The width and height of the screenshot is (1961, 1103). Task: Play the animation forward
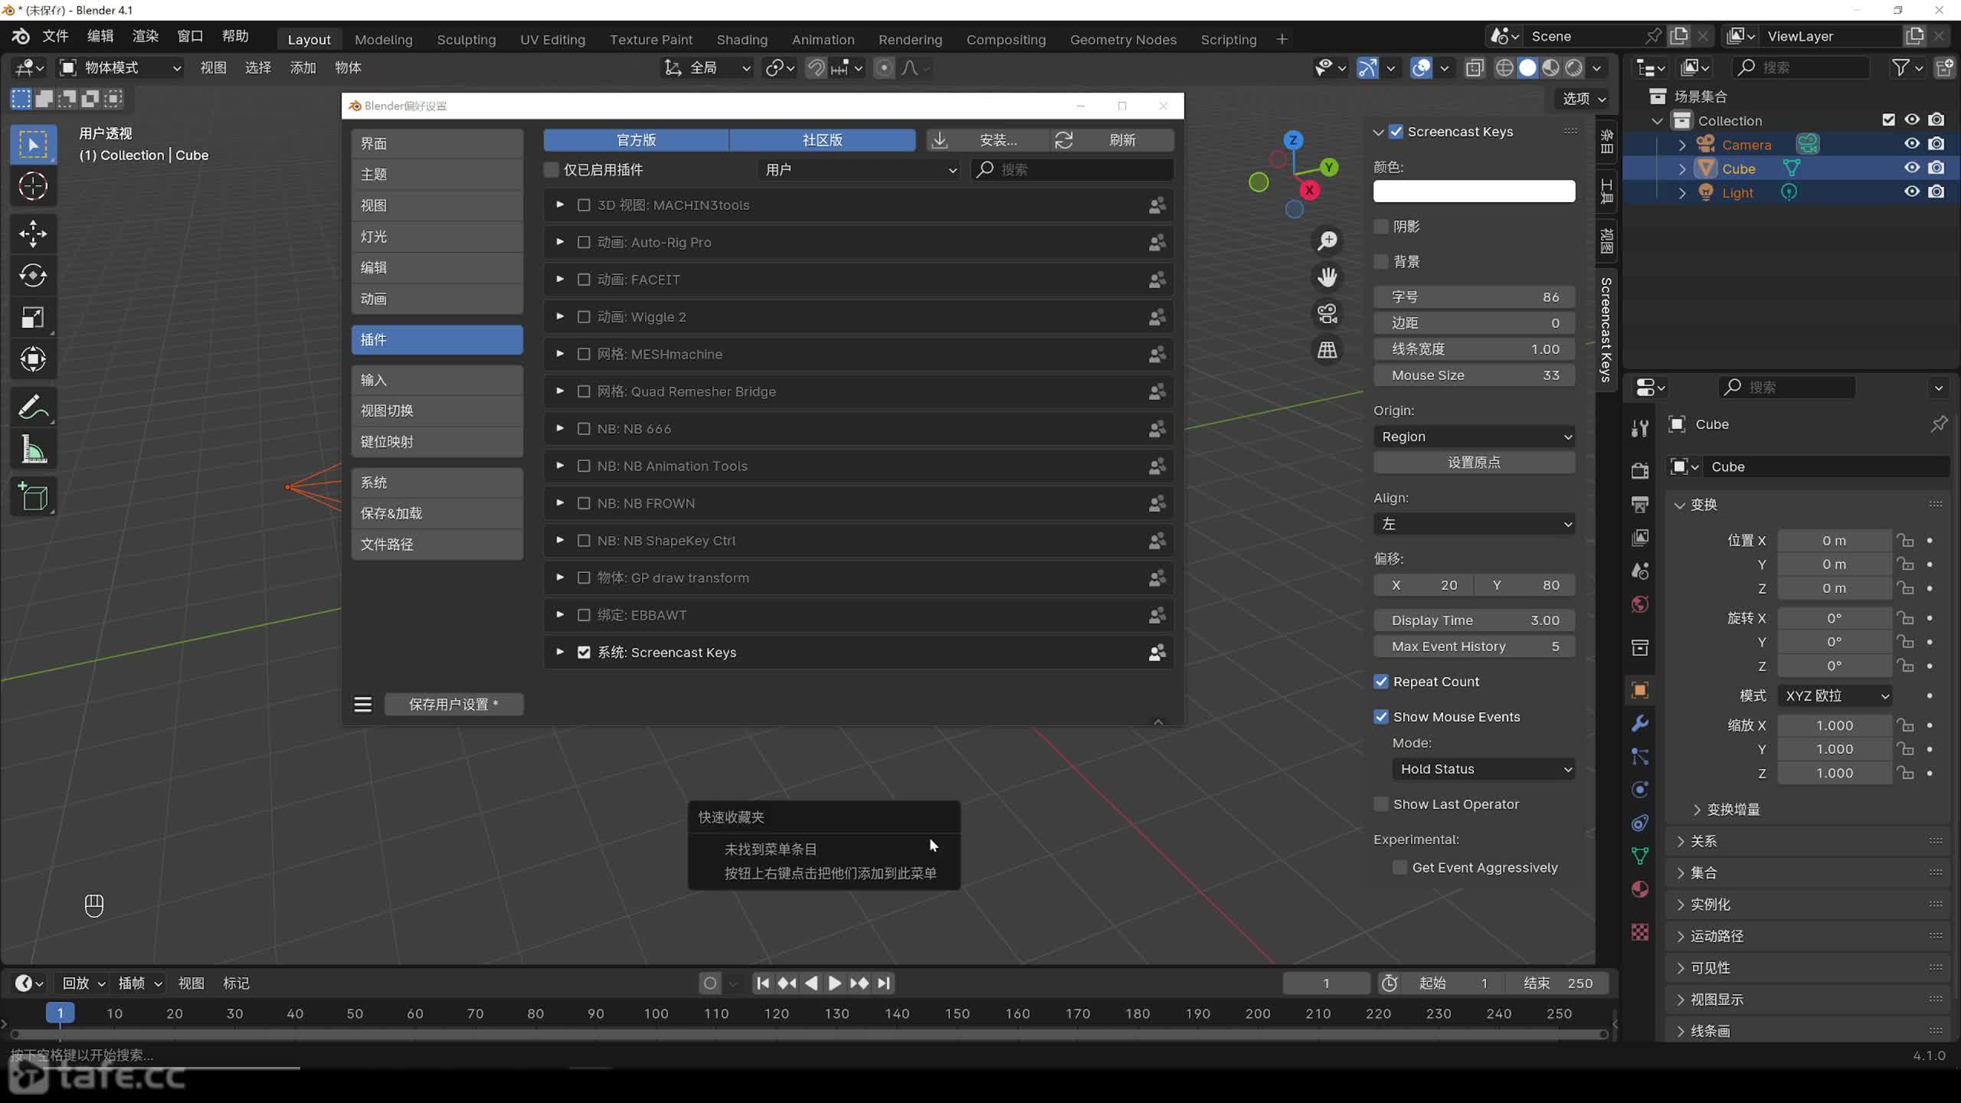point(835,983)
